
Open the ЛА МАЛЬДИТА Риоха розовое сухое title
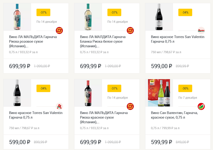(x=33, y=42)
